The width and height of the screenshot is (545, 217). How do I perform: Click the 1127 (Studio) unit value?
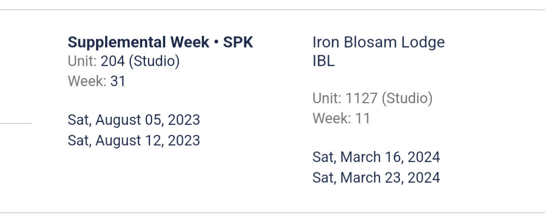point(389,99)
